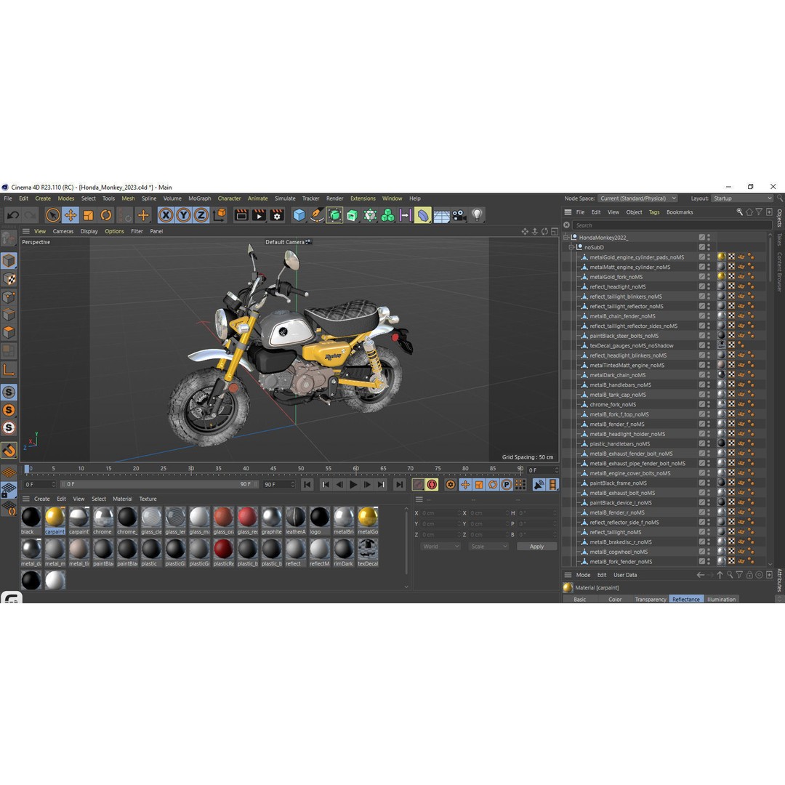Toggle X axis lock

166,215
